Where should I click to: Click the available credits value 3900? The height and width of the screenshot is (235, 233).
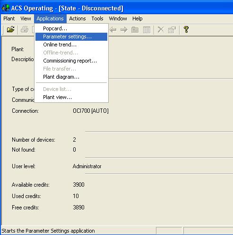(x=78, y=185)
